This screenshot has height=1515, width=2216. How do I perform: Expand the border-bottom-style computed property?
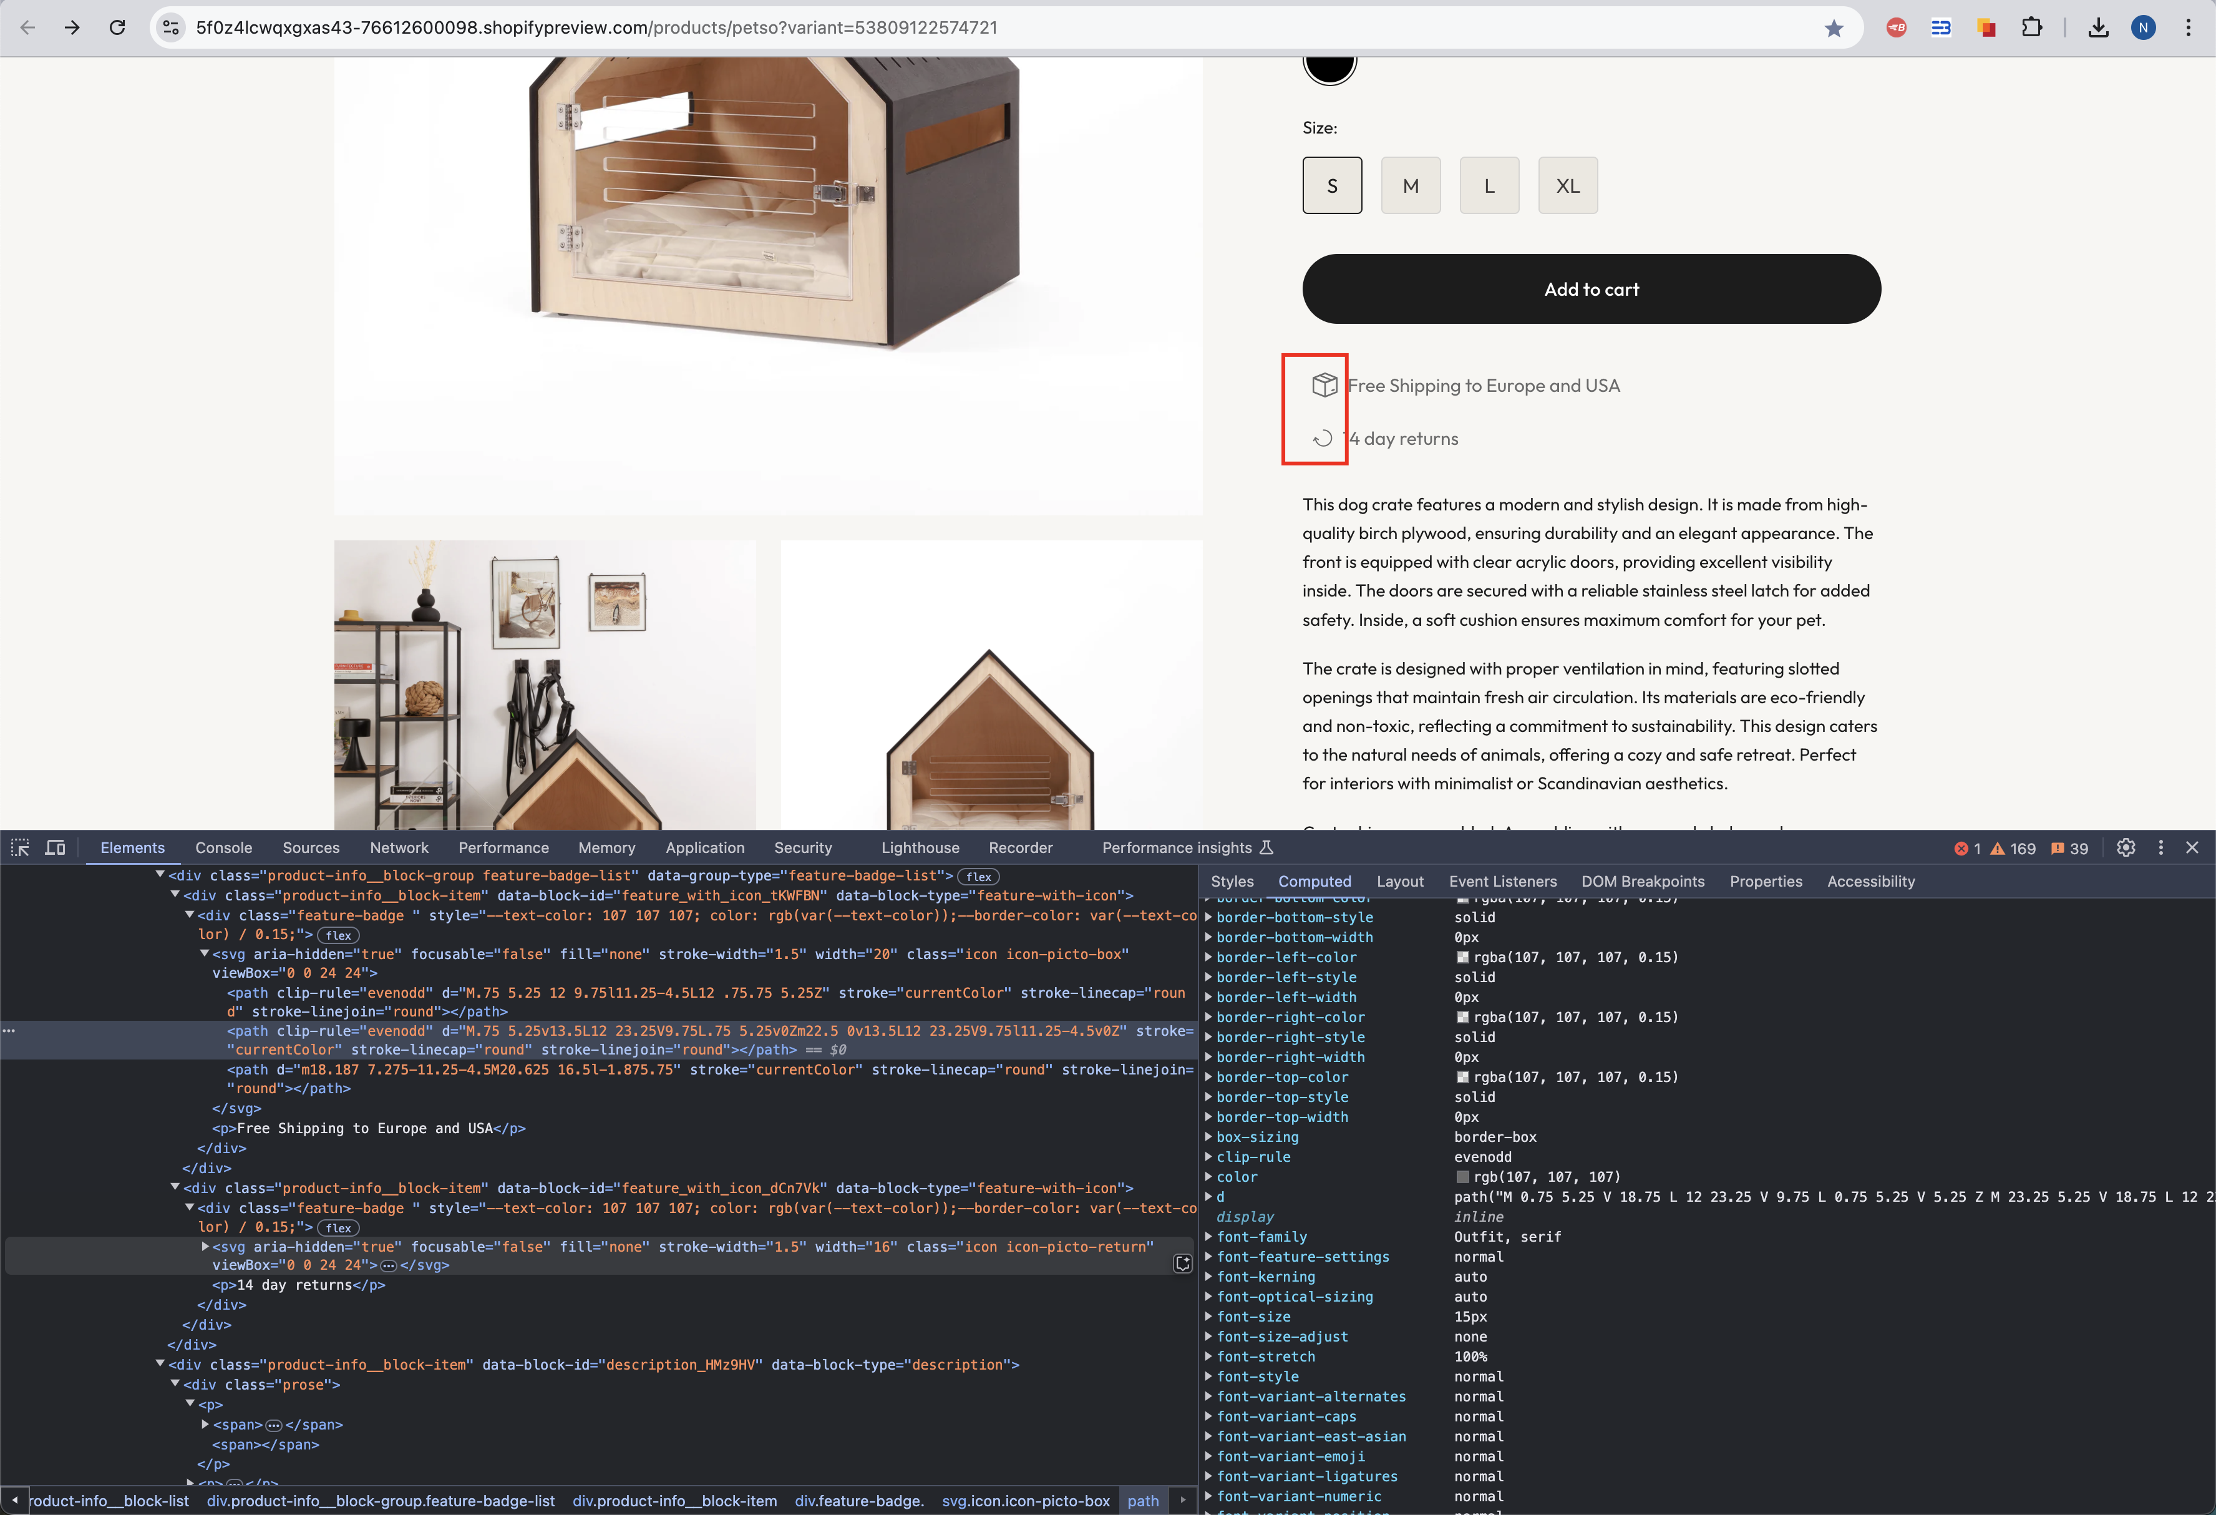pyautogui.click(x=1209, y=917)
